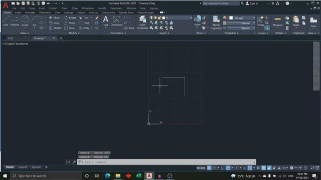
Task: Expand the Modify panel
Action: click(x=74, y=33)
